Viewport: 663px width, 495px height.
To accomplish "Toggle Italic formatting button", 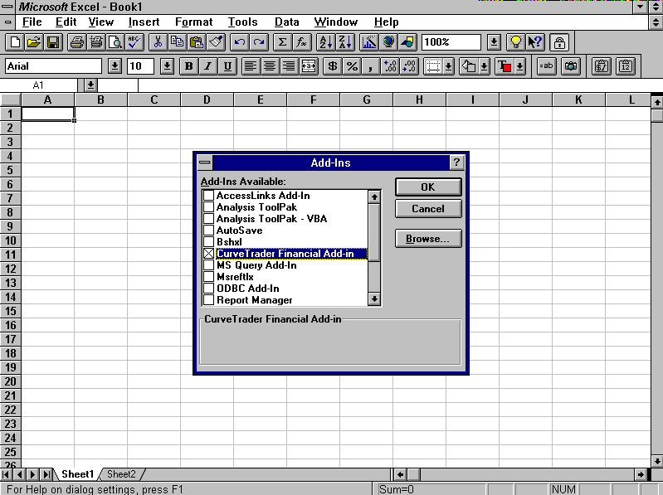I will click(208, 66).
